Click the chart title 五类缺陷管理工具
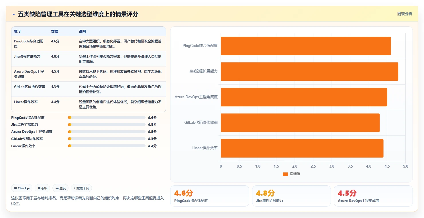Screen dimensions: 424x218 78,14
